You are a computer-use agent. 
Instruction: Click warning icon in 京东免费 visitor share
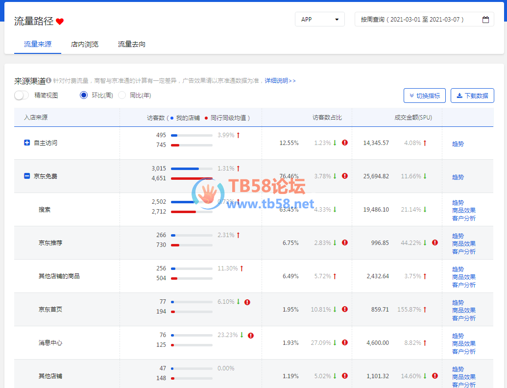[345, 176]
